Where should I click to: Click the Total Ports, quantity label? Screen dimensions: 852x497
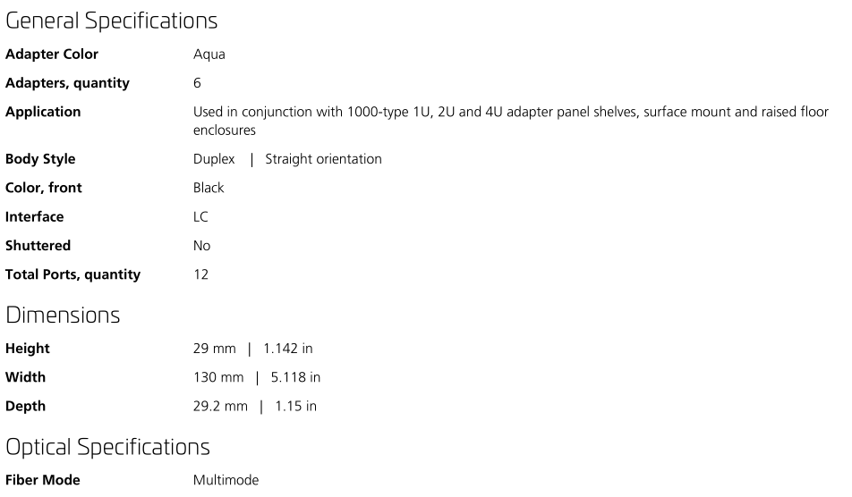coord(72,274)
